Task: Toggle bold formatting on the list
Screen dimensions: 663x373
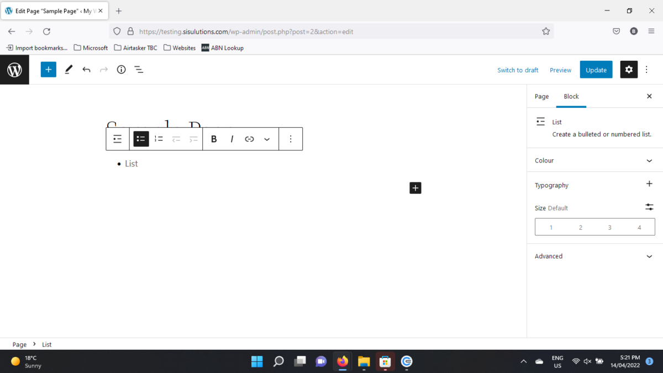Action: [214, 139]
